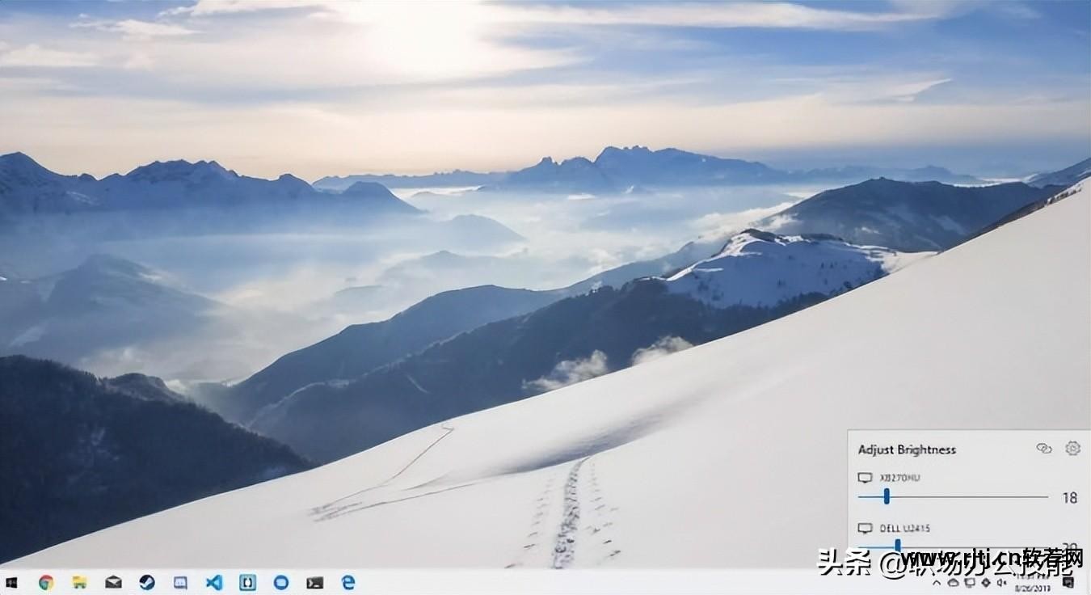Open the Action Center notifications icon
This screenshot has width=1091, height=595.
(x=1068, y=582)
